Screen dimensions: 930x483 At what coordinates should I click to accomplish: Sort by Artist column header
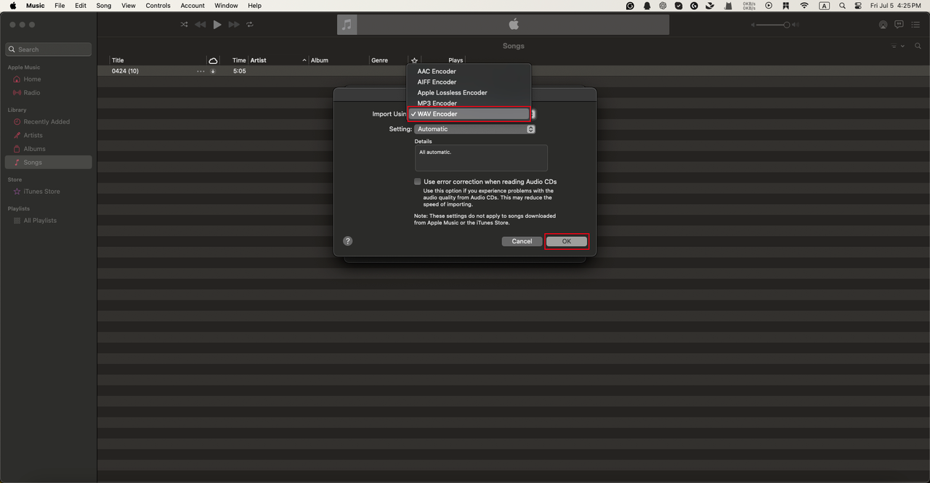pos(278,60)
